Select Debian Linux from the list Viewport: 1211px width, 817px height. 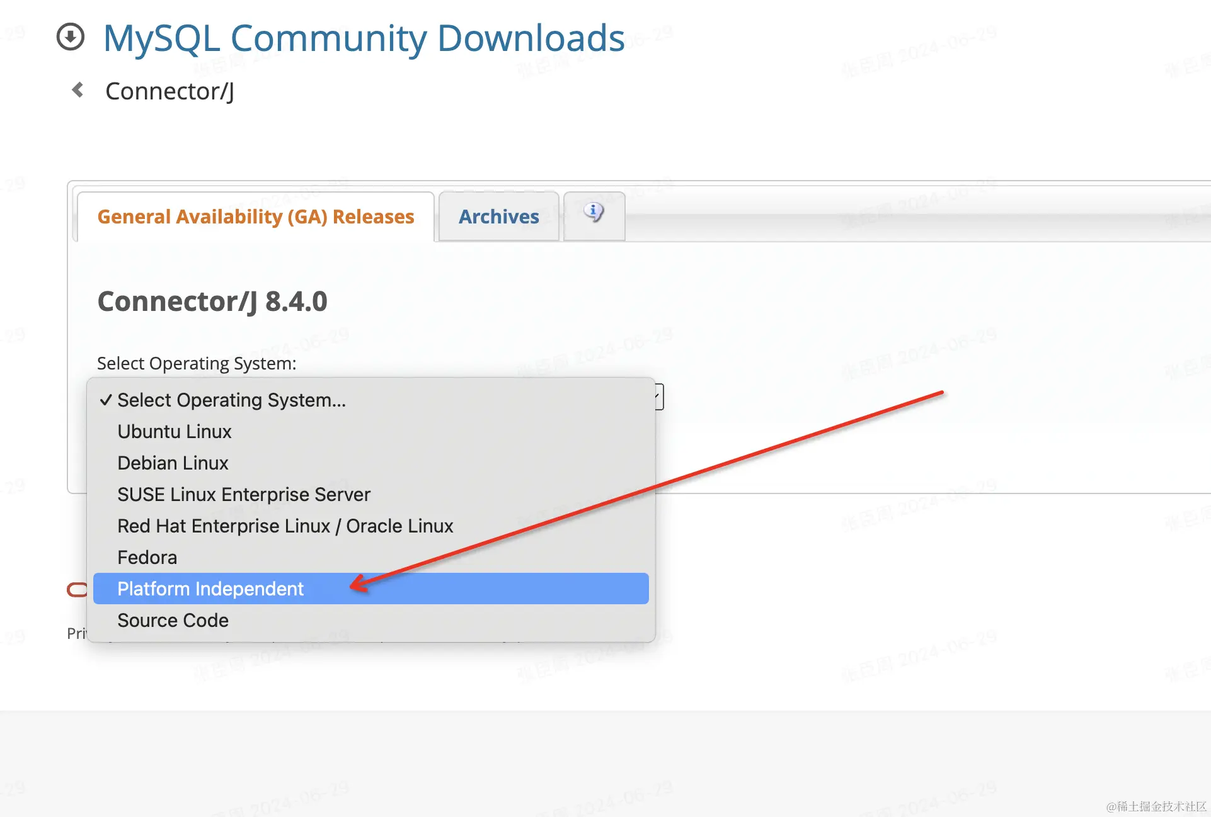[173, 463]
